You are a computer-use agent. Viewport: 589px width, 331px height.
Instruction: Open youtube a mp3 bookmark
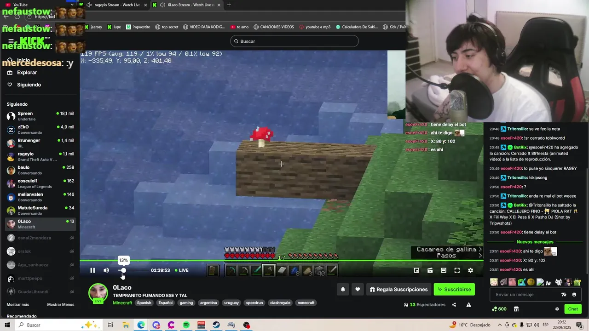[x=314, y=27]
